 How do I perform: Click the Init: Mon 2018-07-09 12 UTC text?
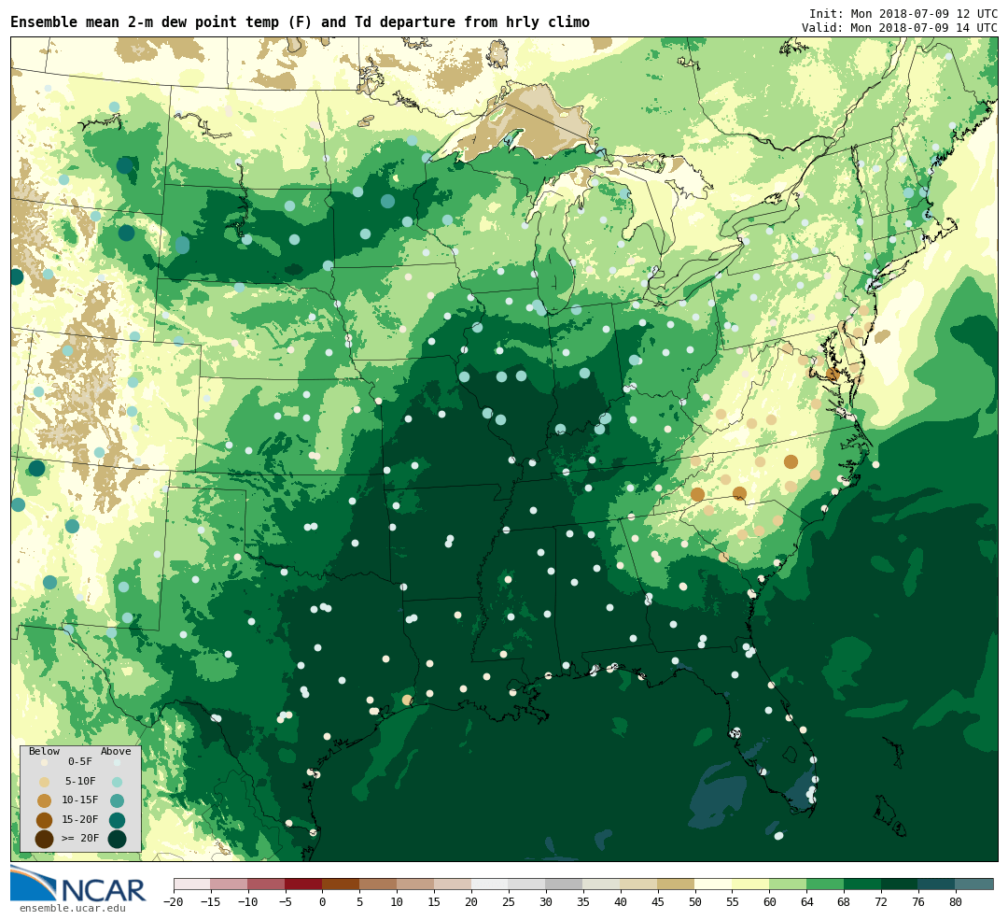coord(903,13)
